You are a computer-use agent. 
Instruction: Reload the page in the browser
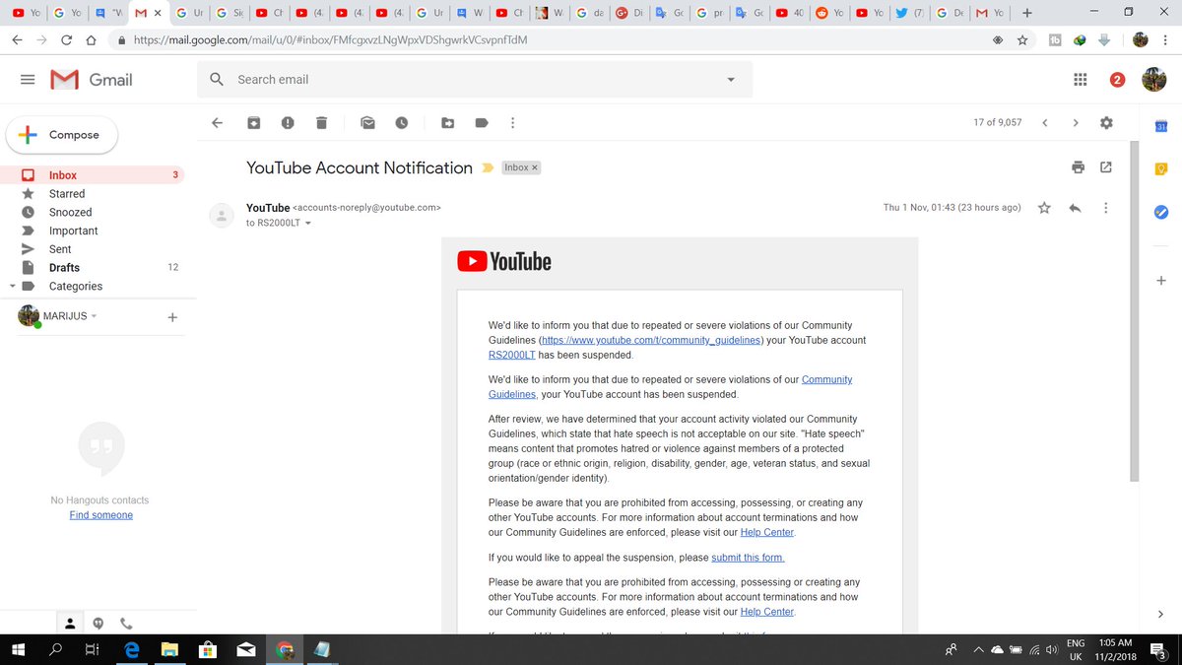click(66, 40)
